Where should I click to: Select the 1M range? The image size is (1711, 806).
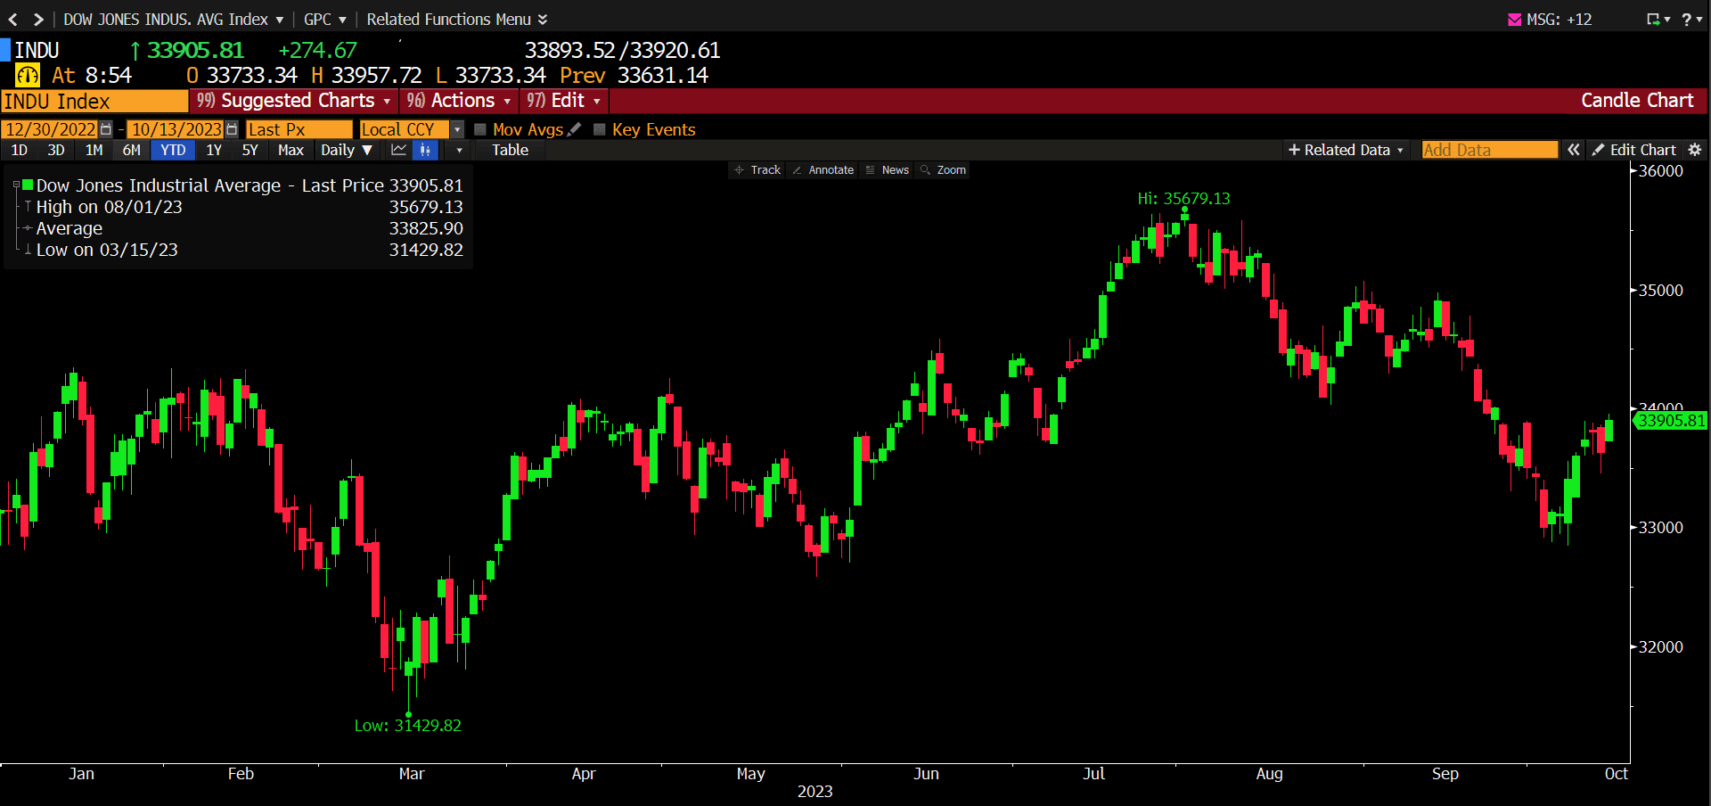(x=94, y=150)
